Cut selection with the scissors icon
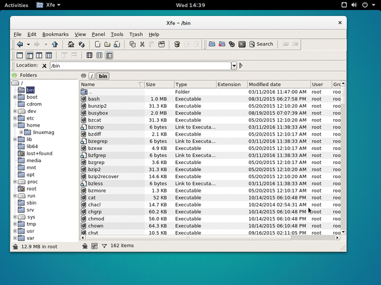The width and height of the screenshot is (381, 285). [142, 44]
